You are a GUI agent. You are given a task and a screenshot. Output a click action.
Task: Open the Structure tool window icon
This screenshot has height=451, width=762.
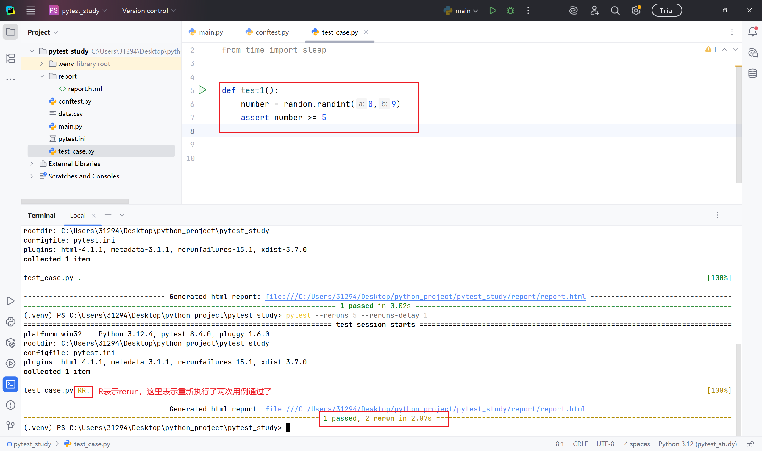pyautogui.click(x=11, y=58)
